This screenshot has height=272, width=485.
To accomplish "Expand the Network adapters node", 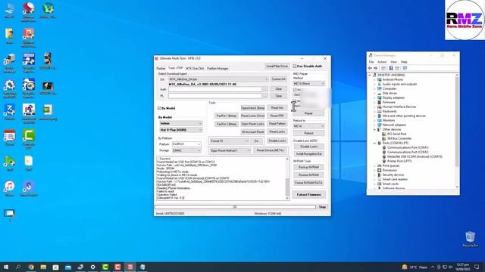I will point(374,125).
